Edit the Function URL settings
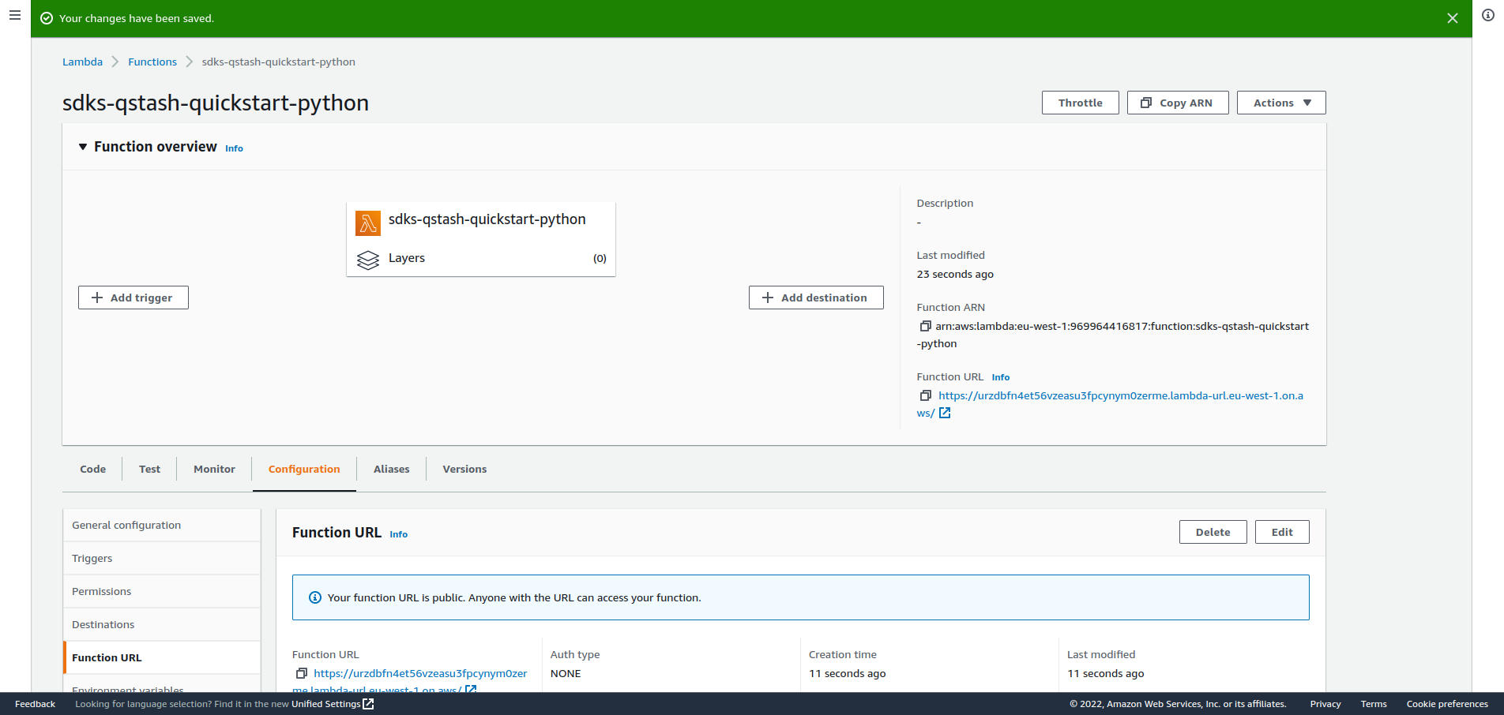Viewport: 1504px width, 715px height. [1282, 532]
